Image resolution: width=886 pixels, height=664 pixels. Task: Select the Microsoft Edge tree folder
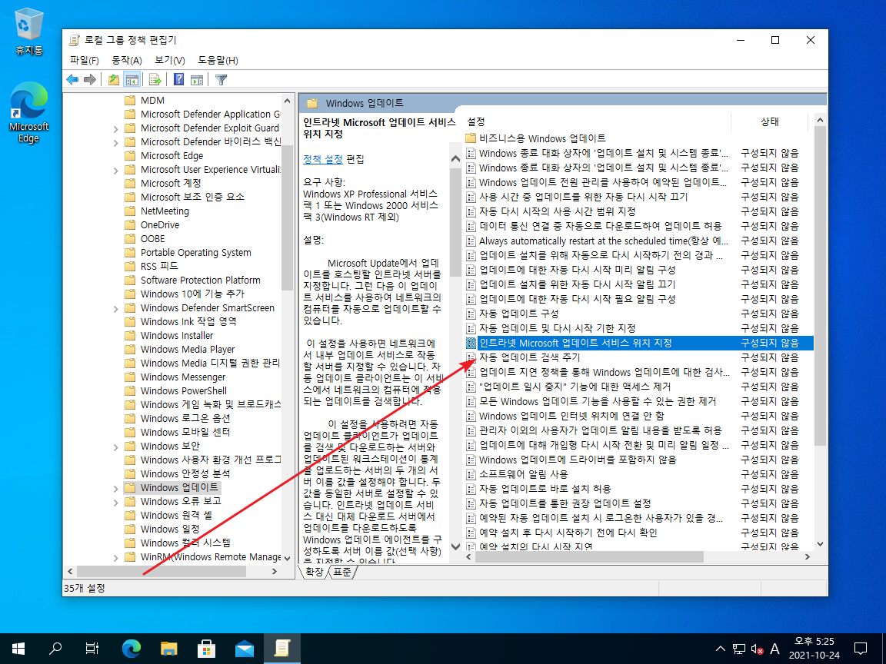click(172, 156)
